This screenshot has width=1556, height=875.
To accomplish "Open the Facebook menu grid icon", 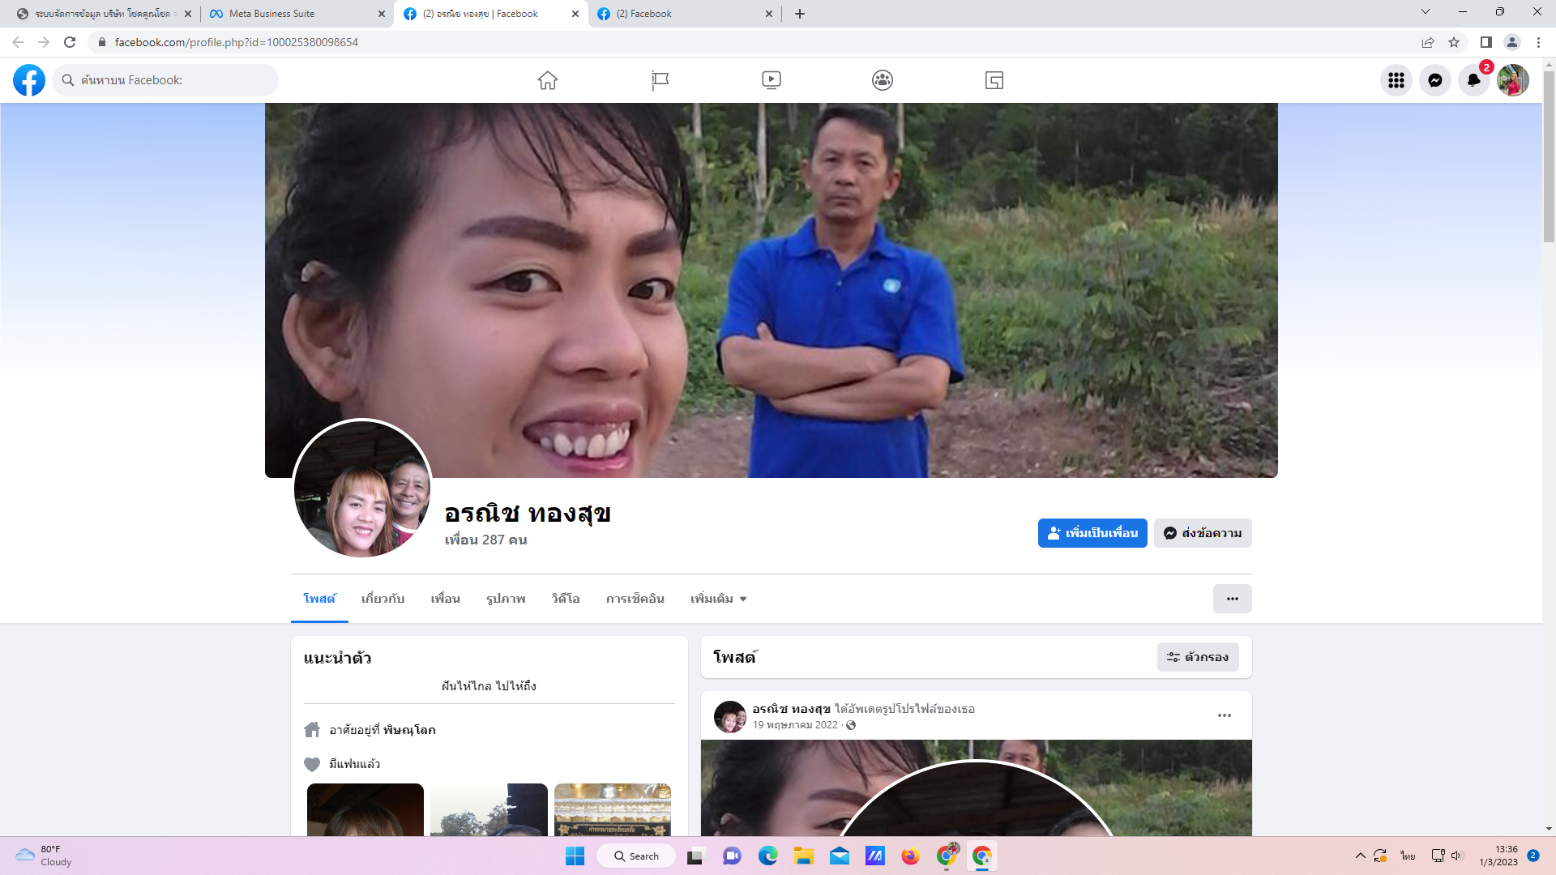I will click(x=1396, y=80).
